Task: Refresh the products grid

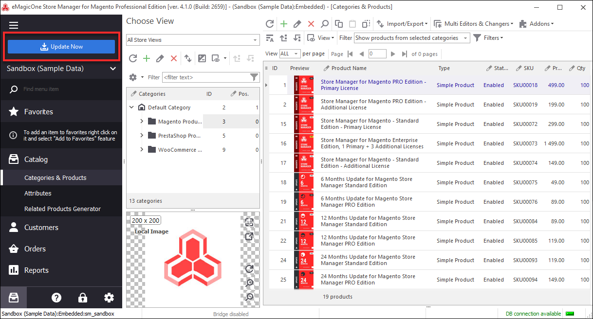Action: (x=270, y=24)
